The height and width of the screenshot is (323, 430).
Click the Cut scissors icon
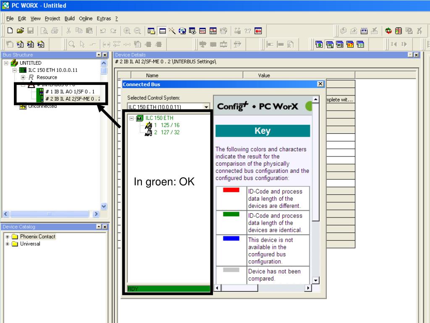(x=68, y=30)
